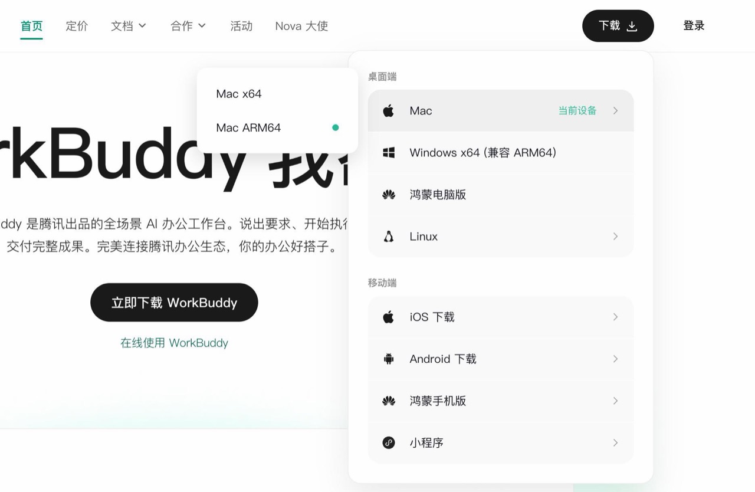Click the 下载 button in header
The height and width of the screenshot is (492, 755).
[x=618, y=26]
